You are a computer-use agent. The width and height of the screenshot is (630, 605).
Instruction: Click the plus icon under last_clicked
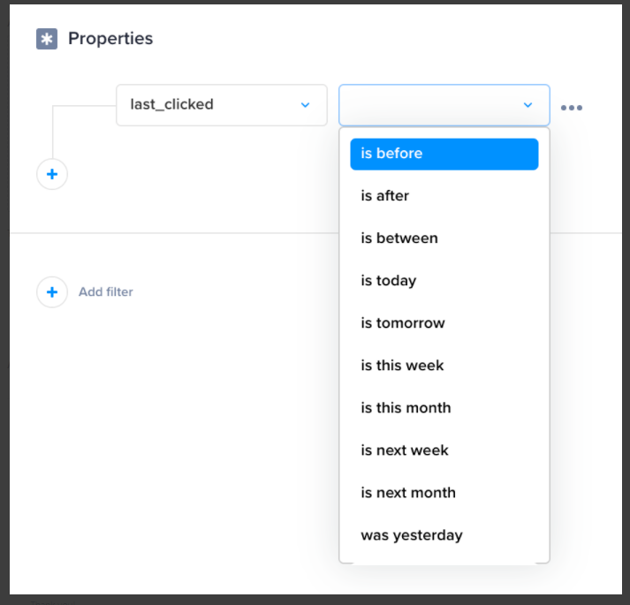(x=52, y=174)
